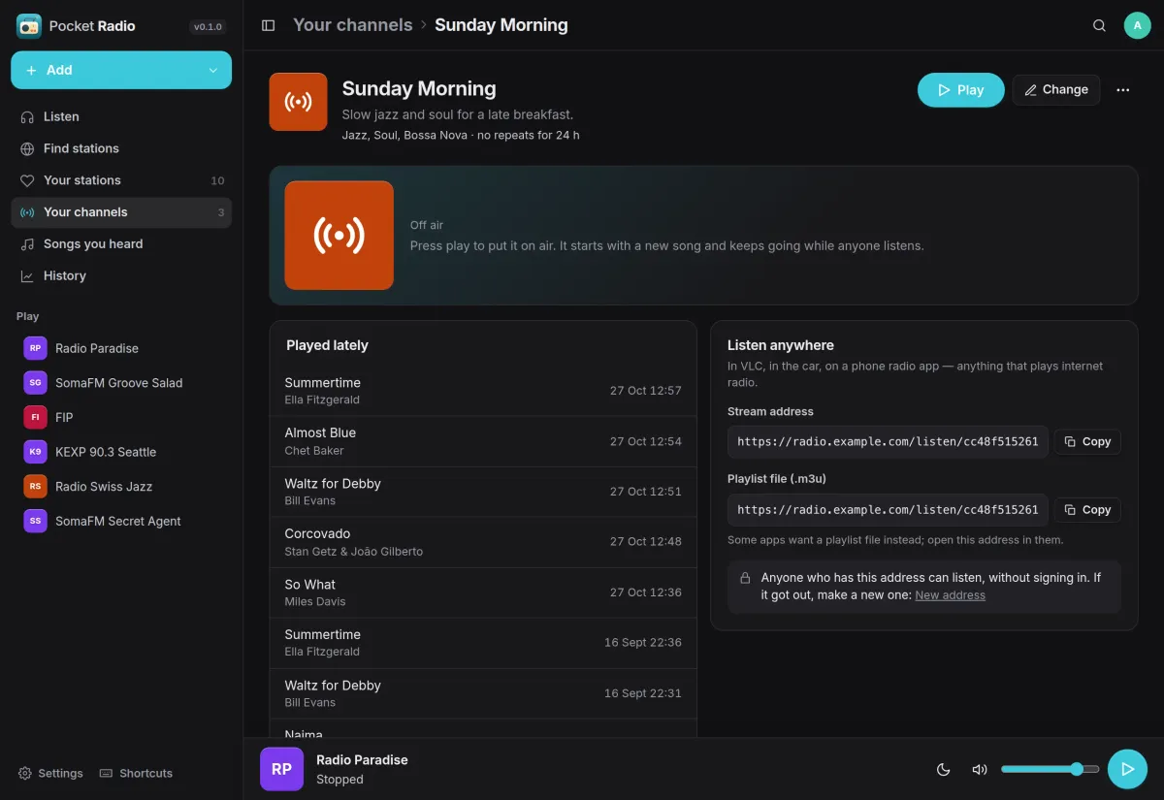
Task: Click the Radio Paradise RP station badge
Action: coord(35,348)
